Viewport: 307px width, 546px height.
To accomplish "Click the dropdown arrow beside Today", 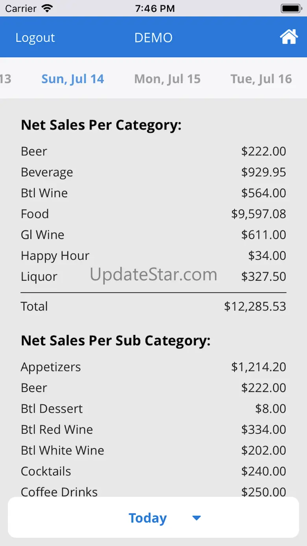I will [x=196, y=518].
